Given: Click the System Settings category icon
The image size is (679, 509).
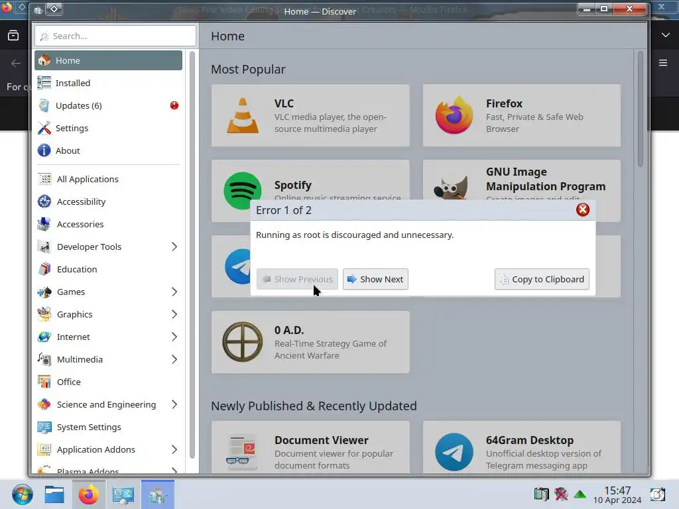Looking at the screenshot, I should pyautogui.click(x=44, y=427).
